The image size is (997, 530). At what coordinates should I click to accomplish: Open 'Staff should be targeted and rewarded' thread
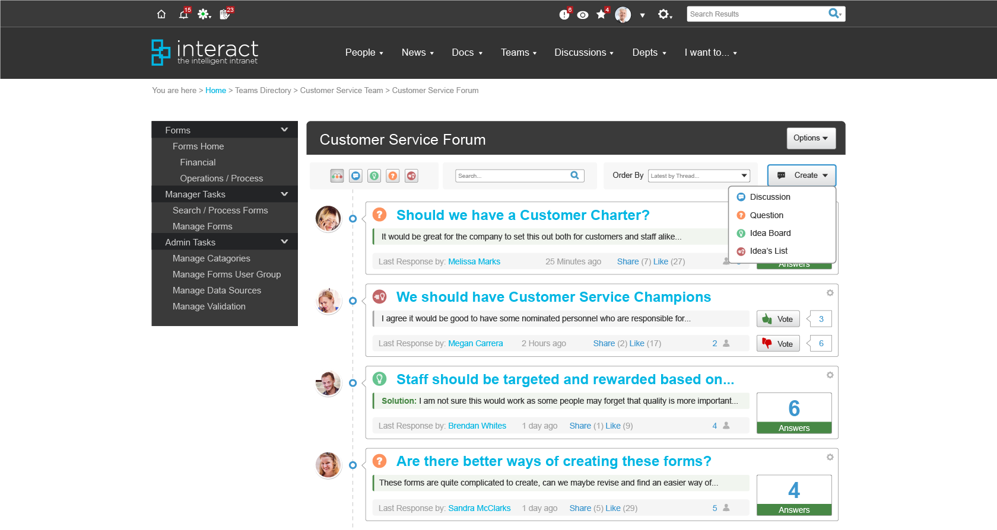(x=565, y=379)
